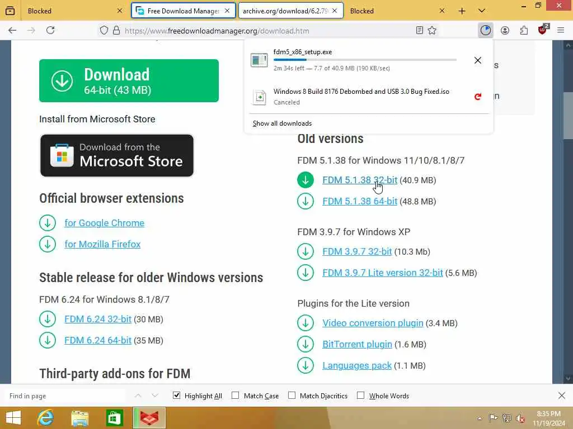Open the Firefox View icon
Screen dimensions: 573x429
coord(10,11)
